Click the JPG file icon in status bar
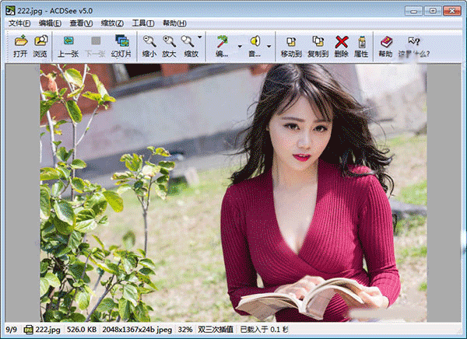Image resolution: width=467 pixels, height=339 pixels. tap(28, 330)
